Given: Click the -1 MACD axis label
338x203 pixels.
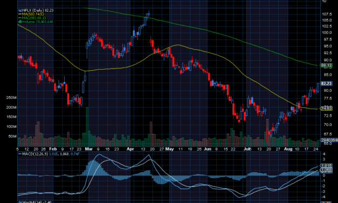Looking at the screenshot, I should [x=323, y=181].
